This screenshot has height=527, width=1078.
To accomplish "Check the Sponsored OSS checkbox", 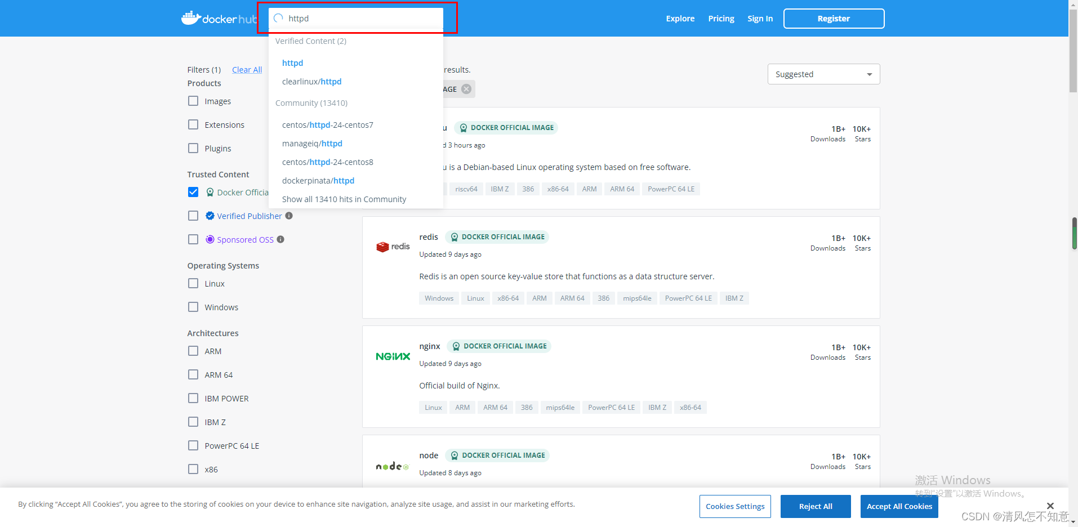I will 193,239.
